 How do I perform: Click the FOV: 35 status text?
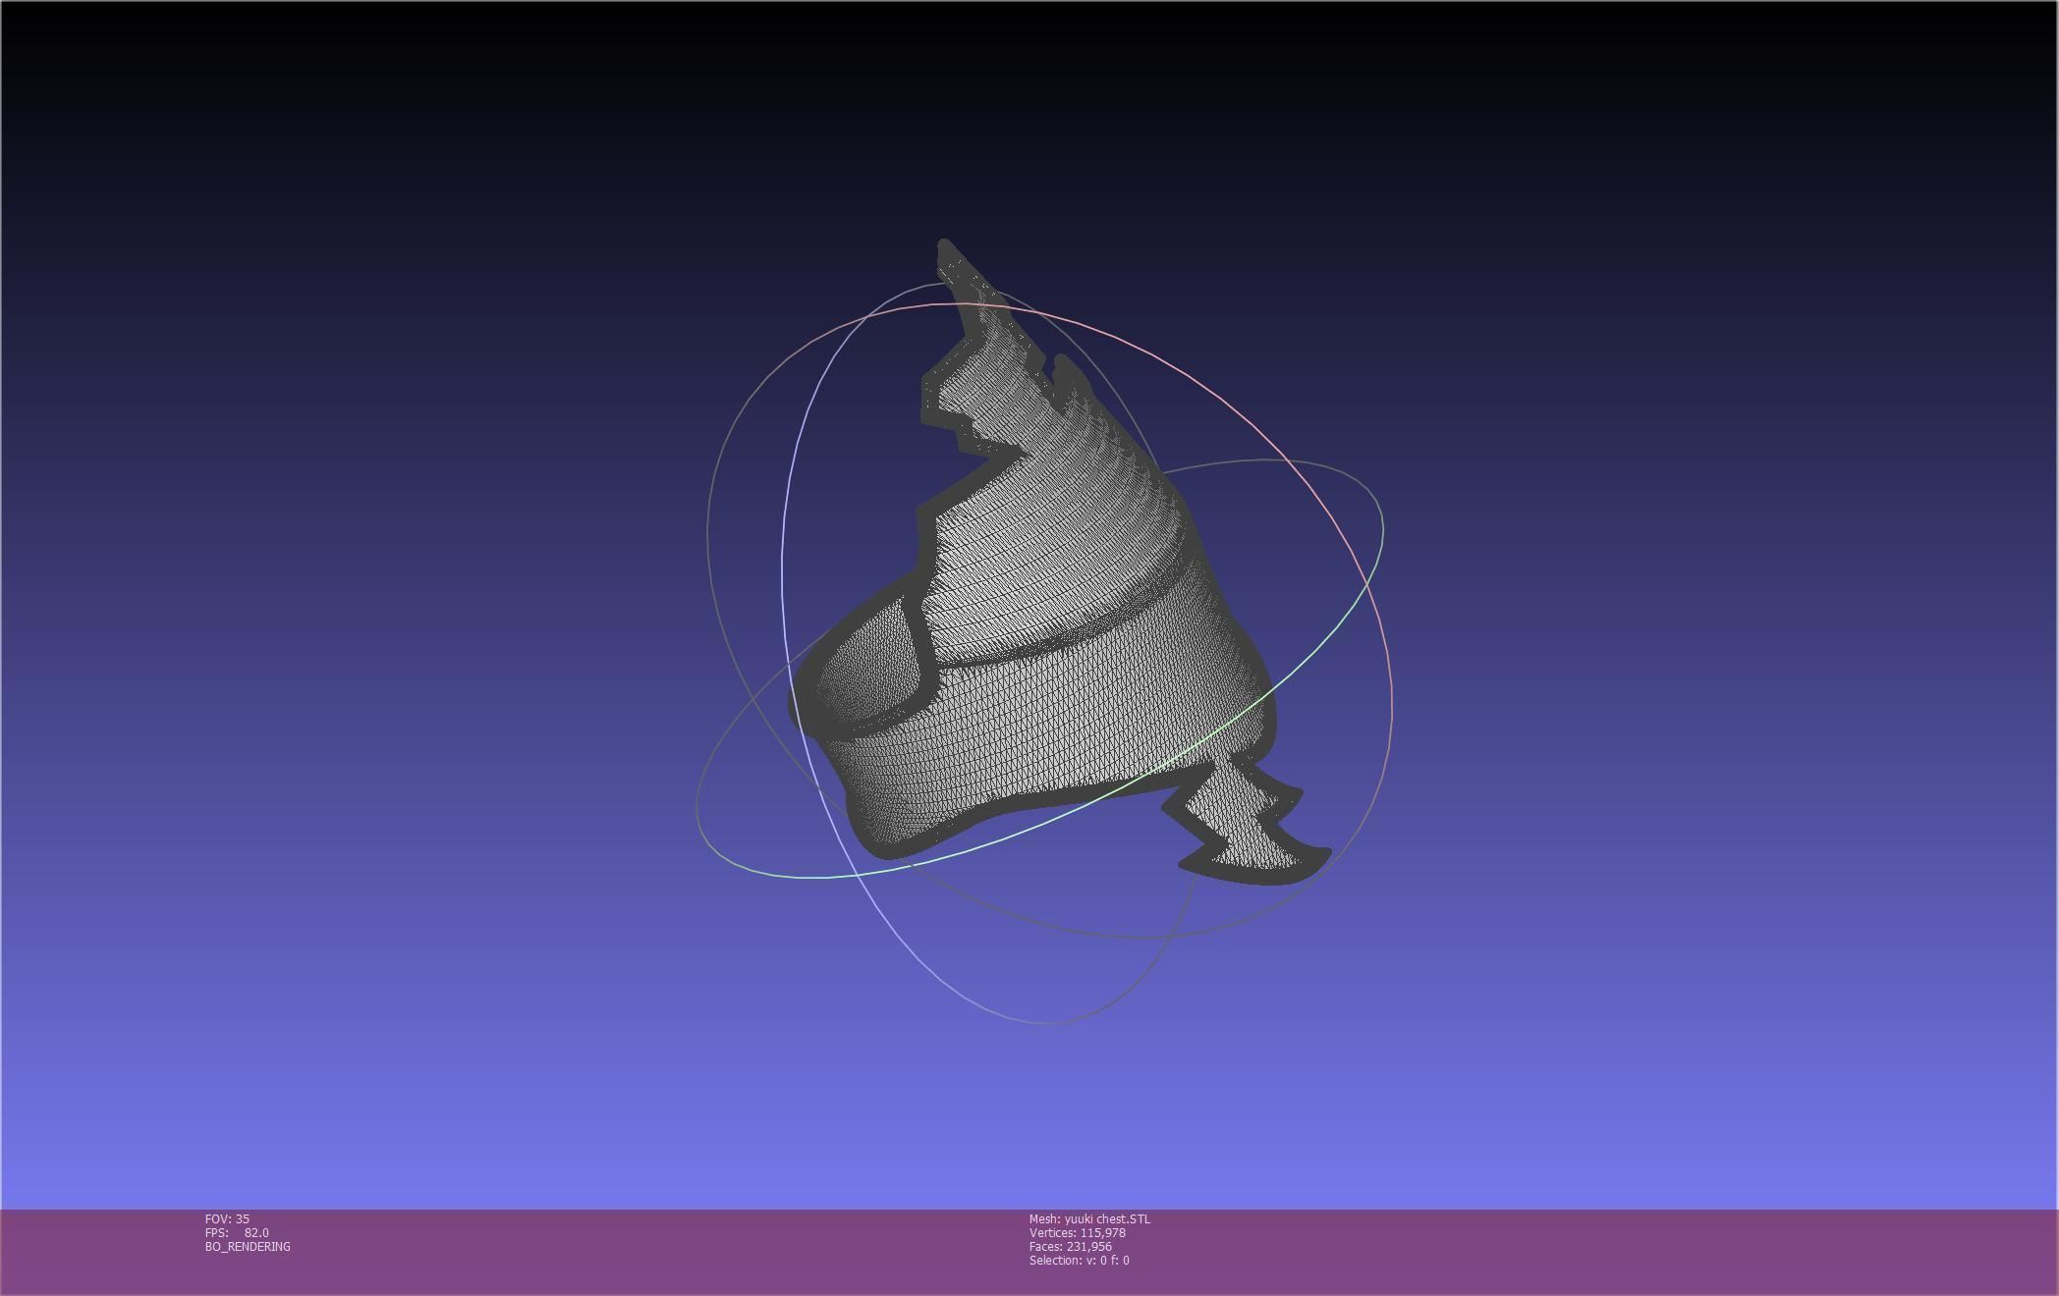[x=227, y=1218]
